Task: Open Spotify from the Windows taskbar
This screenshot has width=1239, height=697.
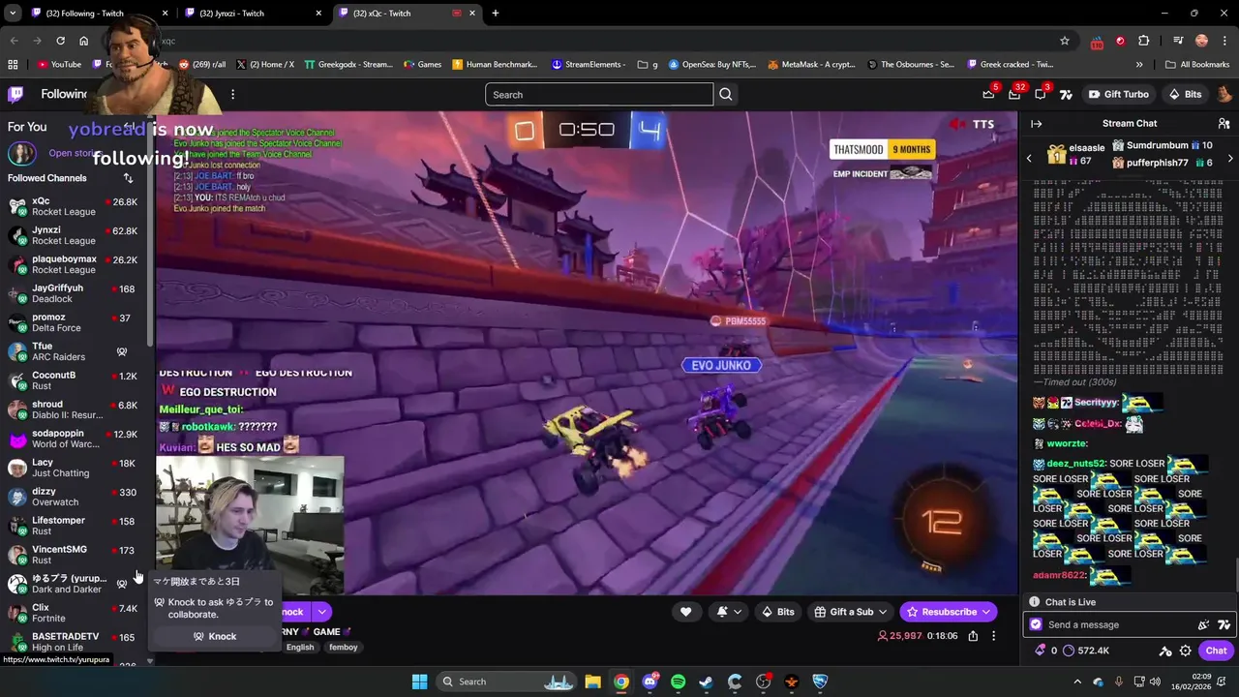Action: tap(678, 682)
